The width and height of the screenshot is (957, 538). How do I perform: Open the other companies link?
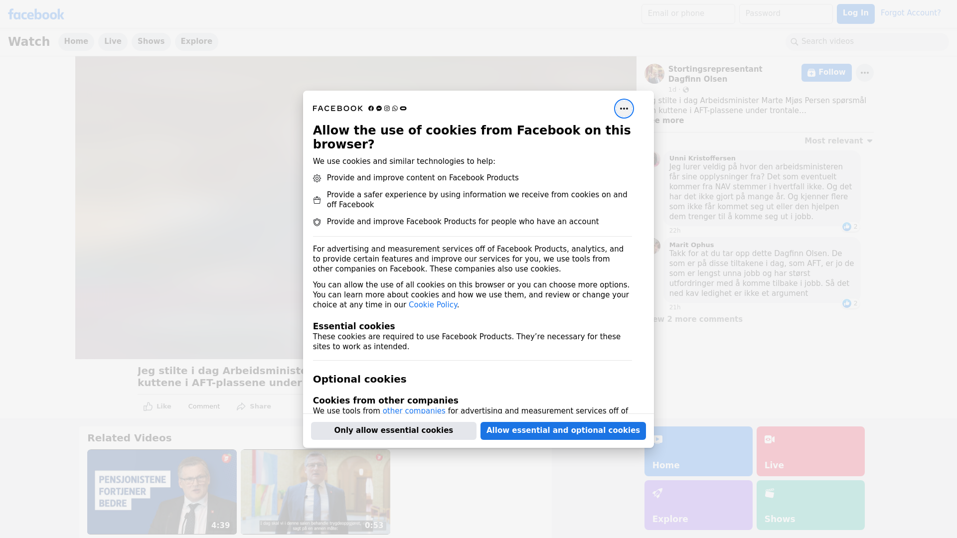(x=414, y=411)
